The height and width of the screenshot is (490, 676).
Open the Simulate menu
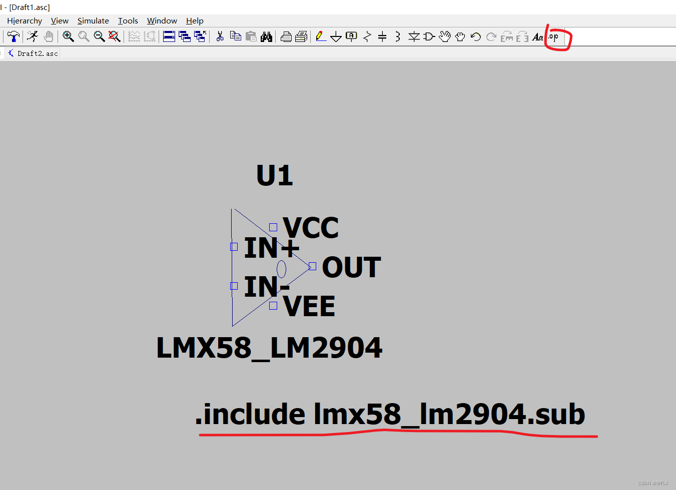click(x=93, y=20)
